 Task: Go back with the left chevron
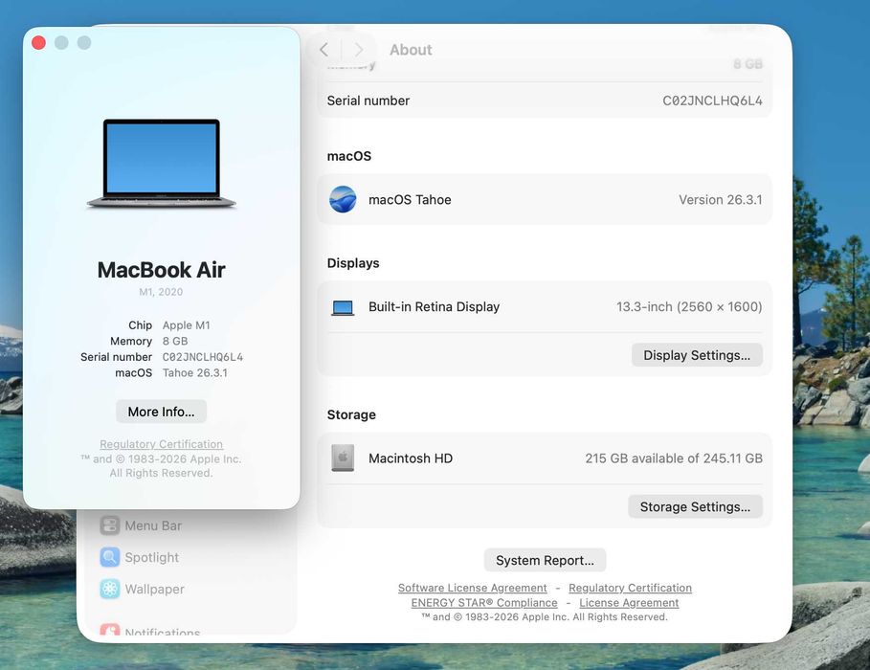pos(324,50)
